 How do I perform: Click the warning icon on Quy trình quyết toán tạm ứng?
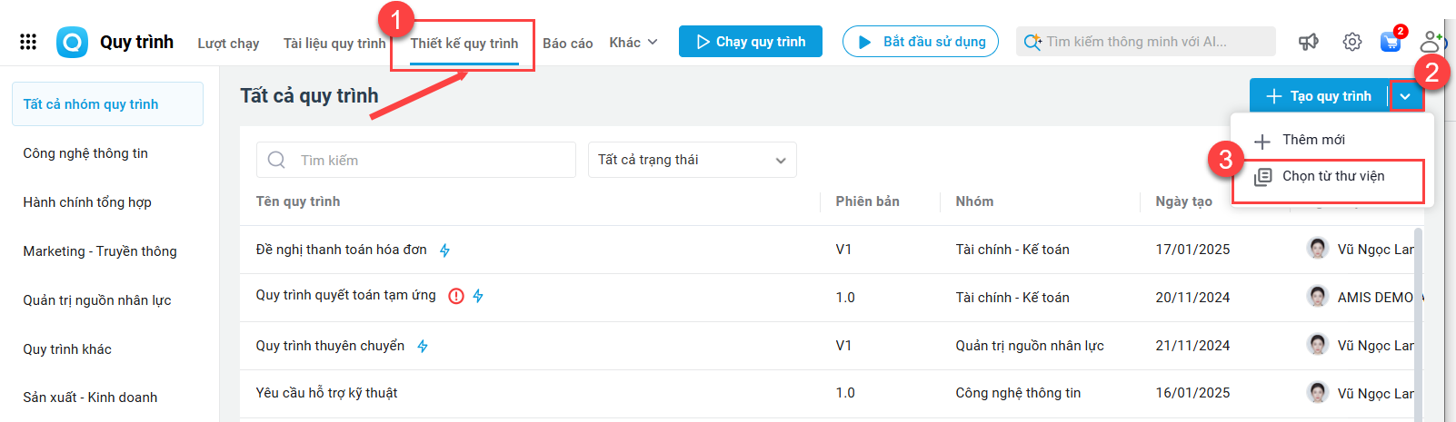(x=456, y=296)
